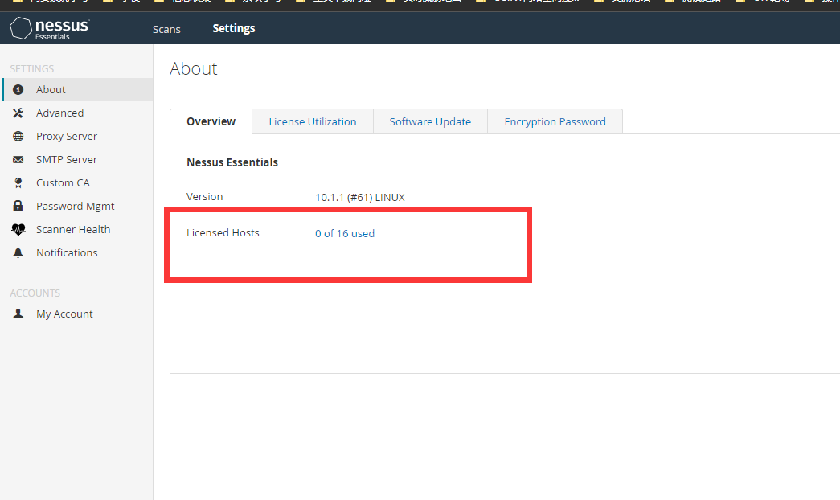Click the version text '10.1.1 (#61) LINUX'
The height and width of the screenshot is (500, 840).
tap(359, 197)
